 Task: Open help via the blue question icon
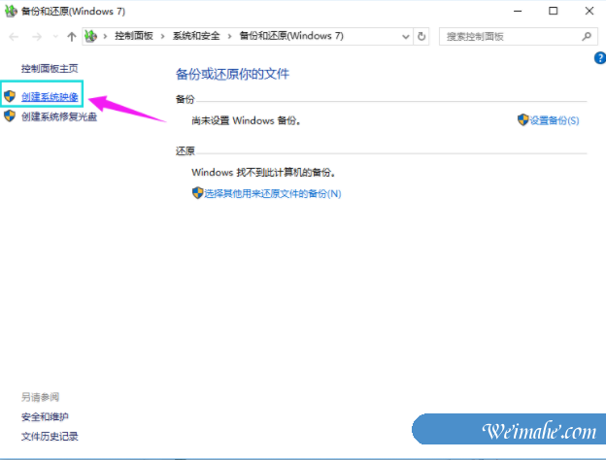click(600, 58)
